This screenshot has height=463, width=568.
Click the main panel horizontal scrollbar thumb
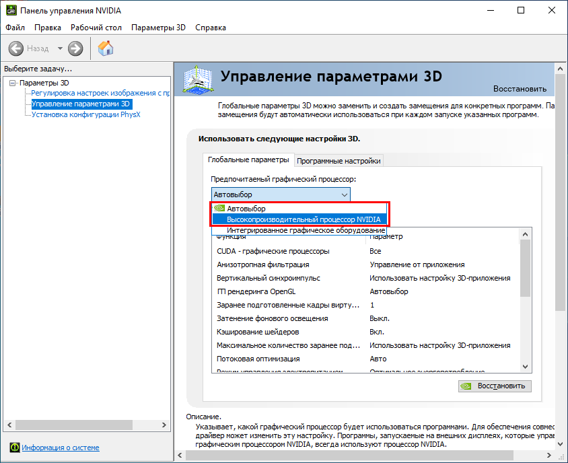[x=349, y=455]
